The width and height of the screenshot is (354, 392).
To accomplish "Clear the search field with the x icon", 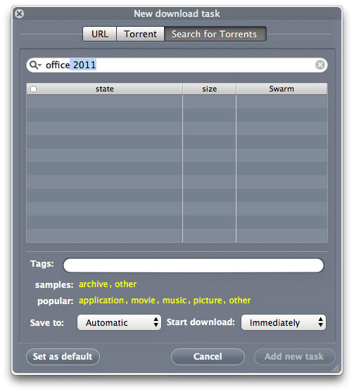I will 320,65.
